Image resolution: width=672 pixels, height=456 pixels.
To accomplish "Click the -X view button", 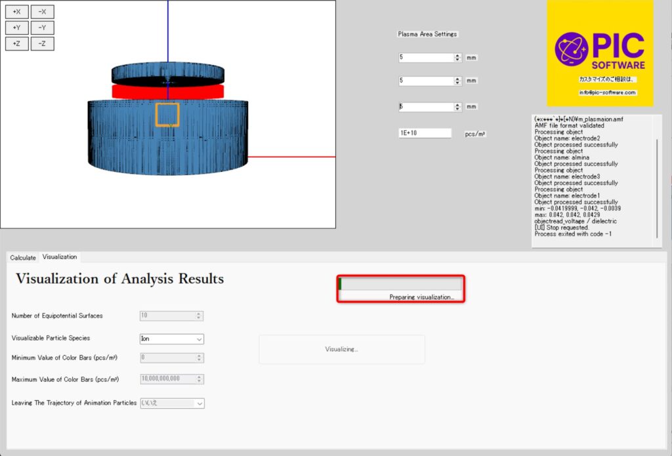I will pyautogui.click(x=42, y=12).
